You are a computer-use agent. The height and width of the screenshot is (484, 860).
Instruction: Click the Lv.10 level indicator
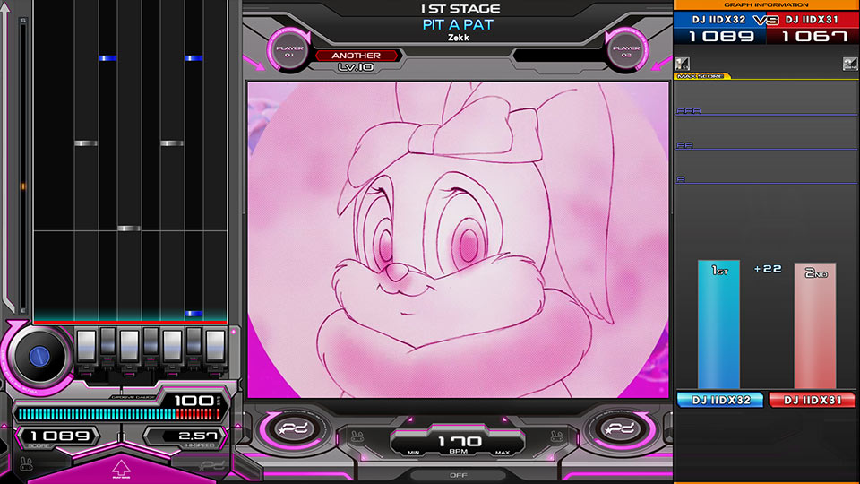coord(356,67)
